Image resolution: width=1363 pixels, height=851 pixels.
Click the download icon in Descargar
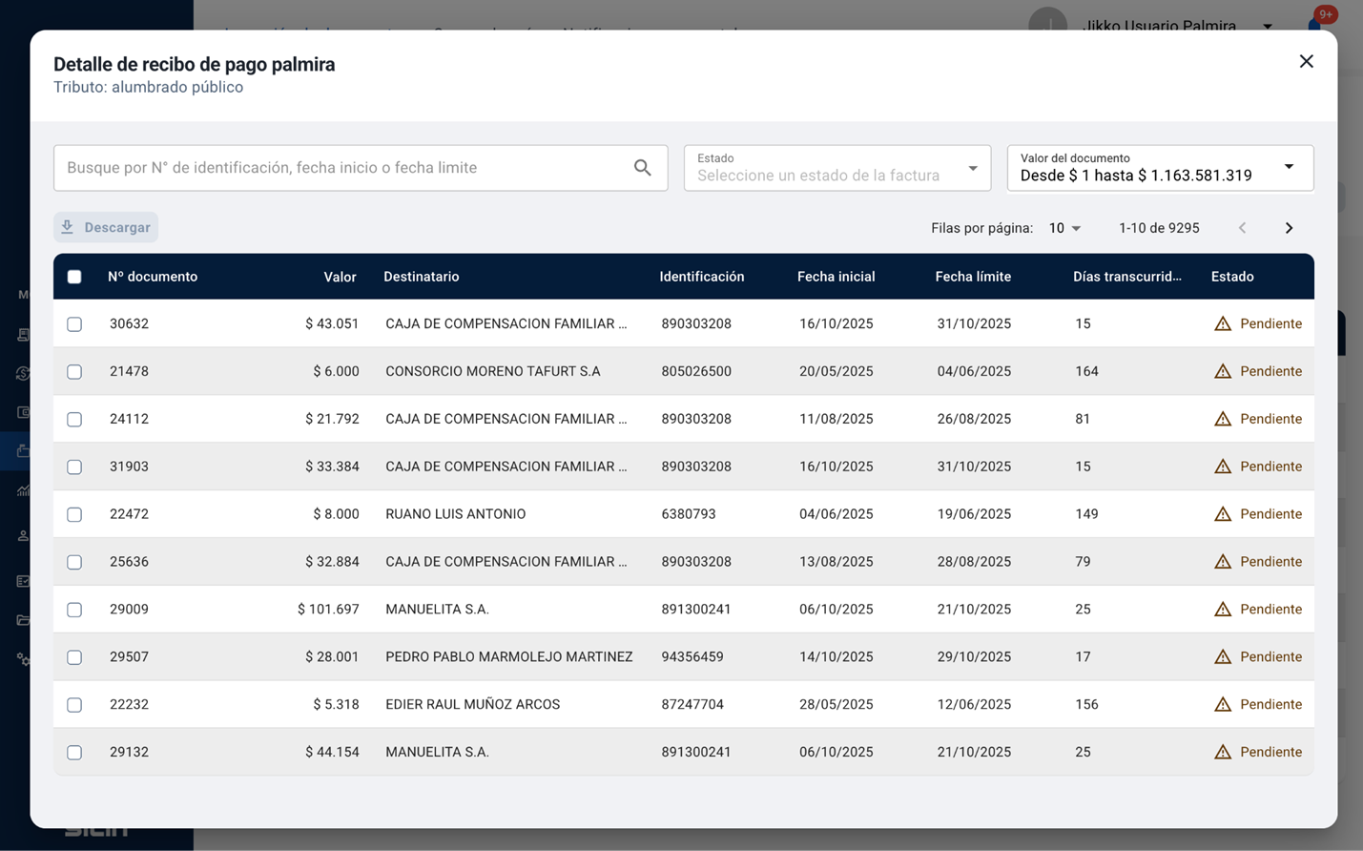pyautogui.click(x=68, y=227)
